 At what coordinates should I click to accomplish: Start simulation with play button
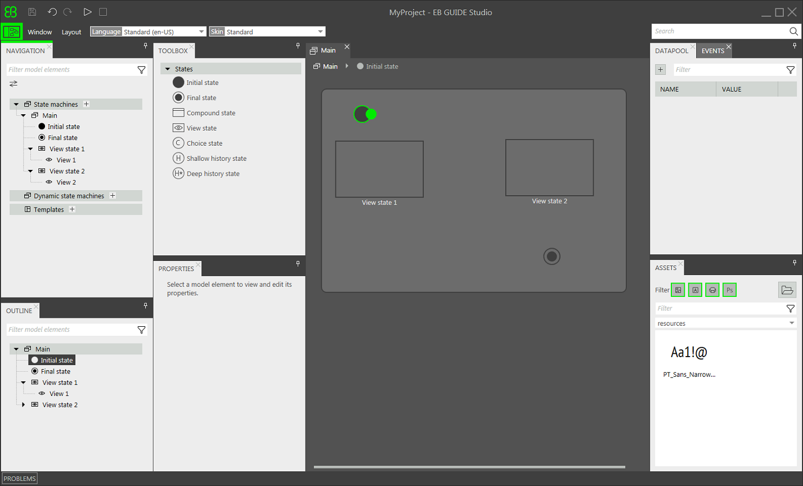click(87, 12)
